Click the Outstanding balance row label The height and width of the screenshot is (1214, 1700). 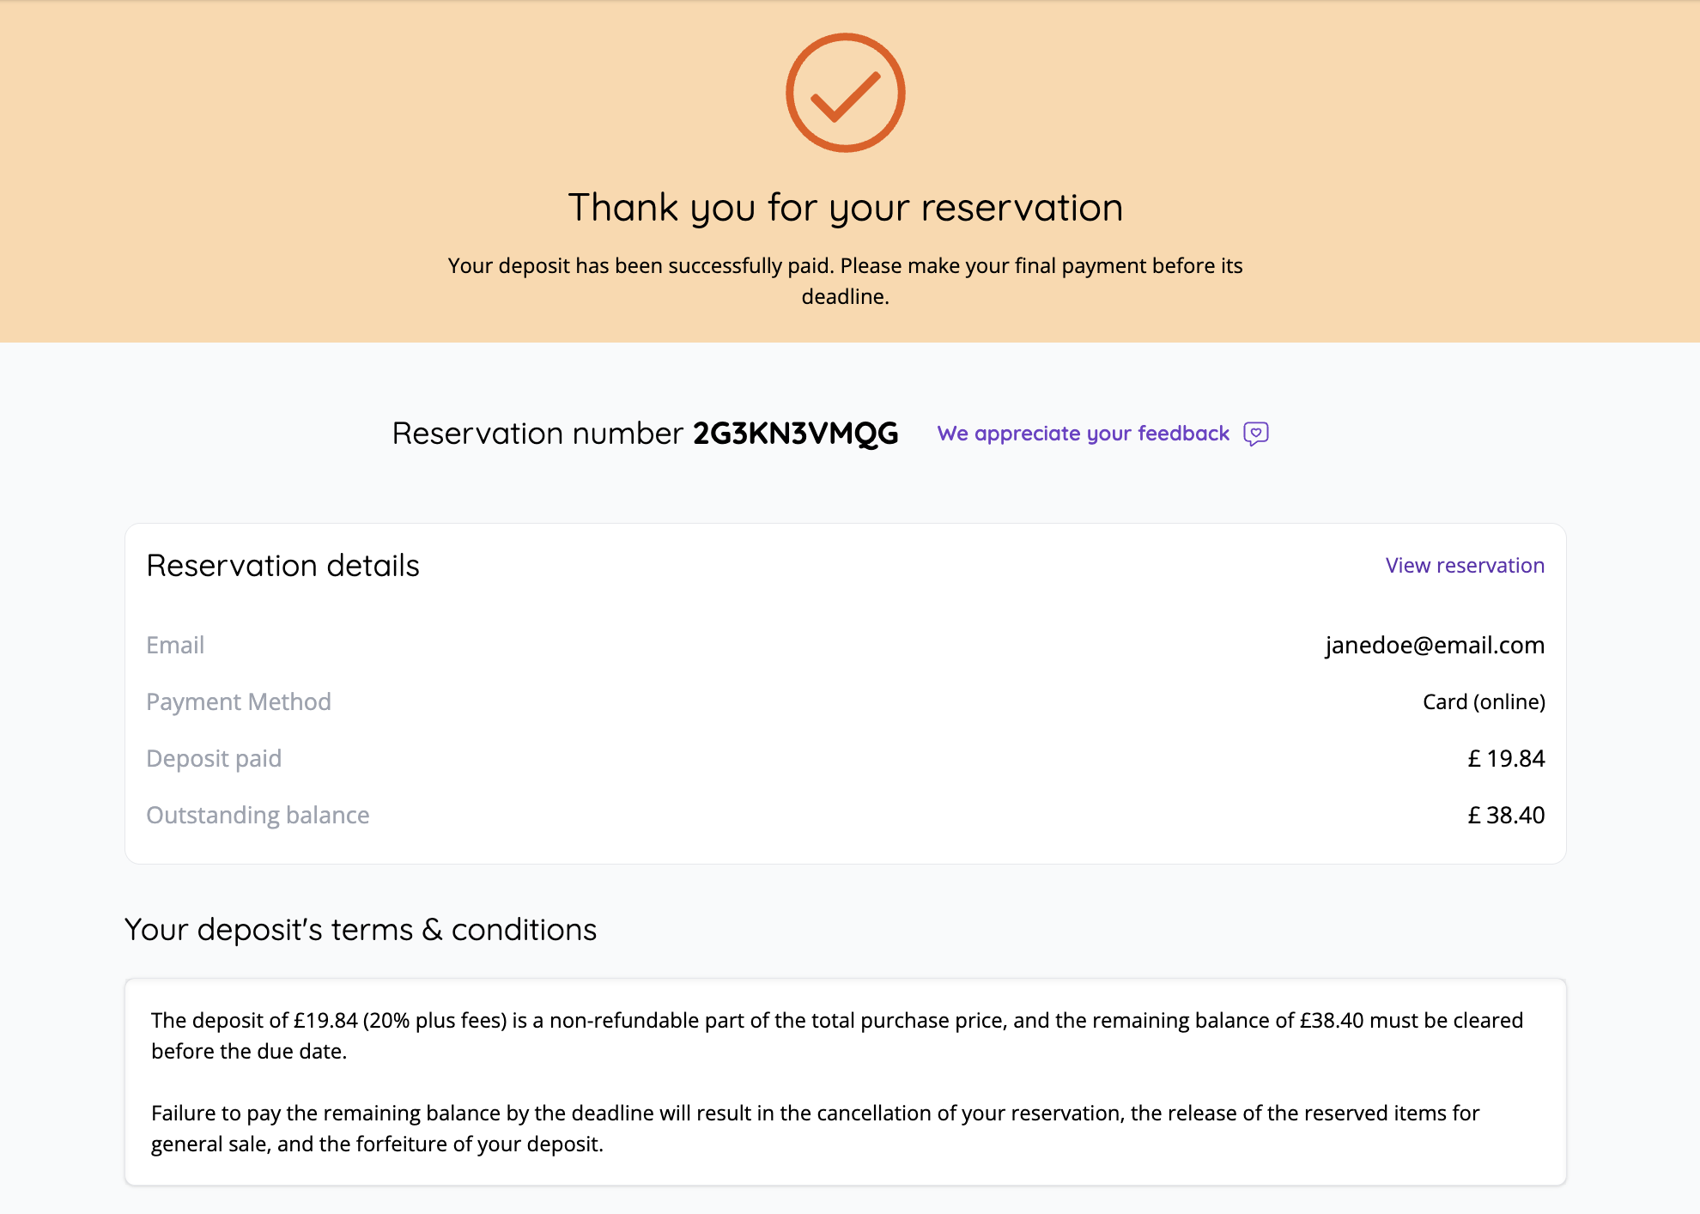258,815
